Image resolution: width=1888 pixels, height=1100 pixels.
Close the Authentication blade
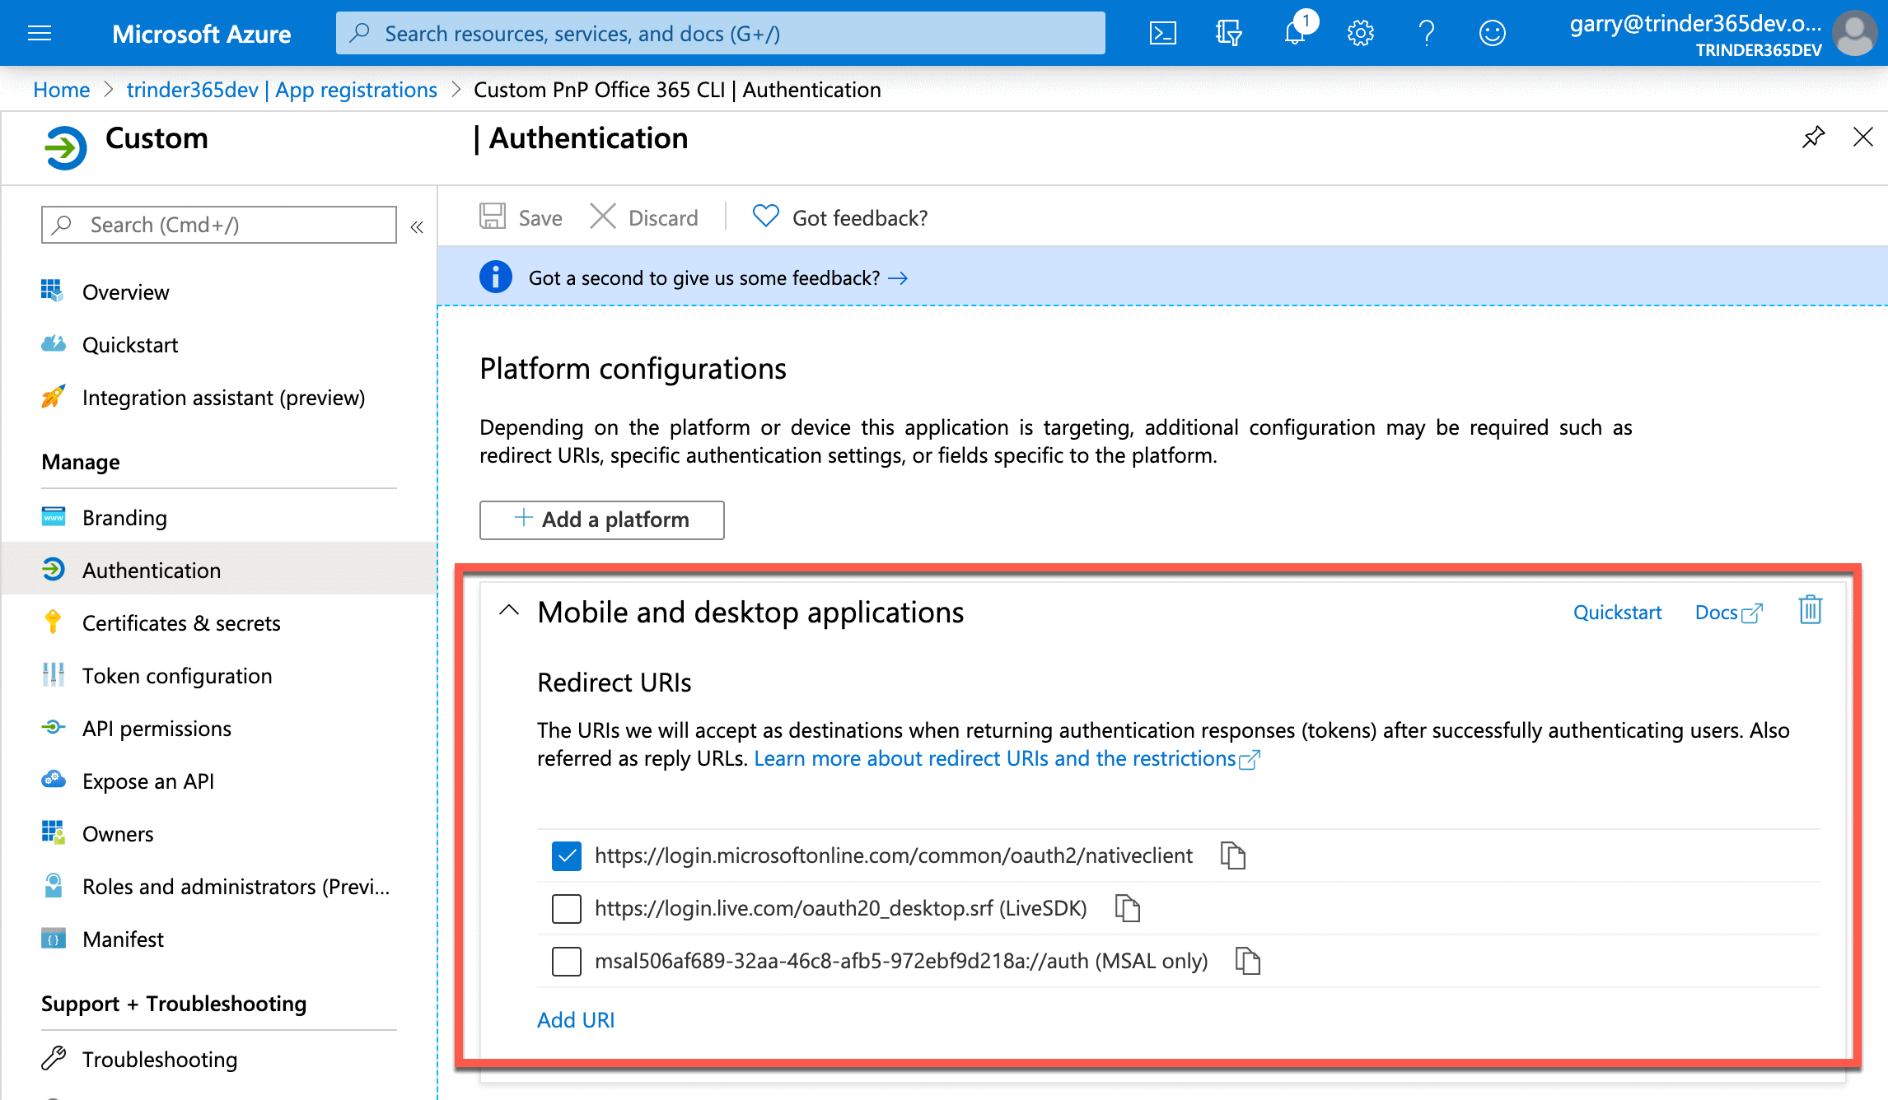point(1862,137)
